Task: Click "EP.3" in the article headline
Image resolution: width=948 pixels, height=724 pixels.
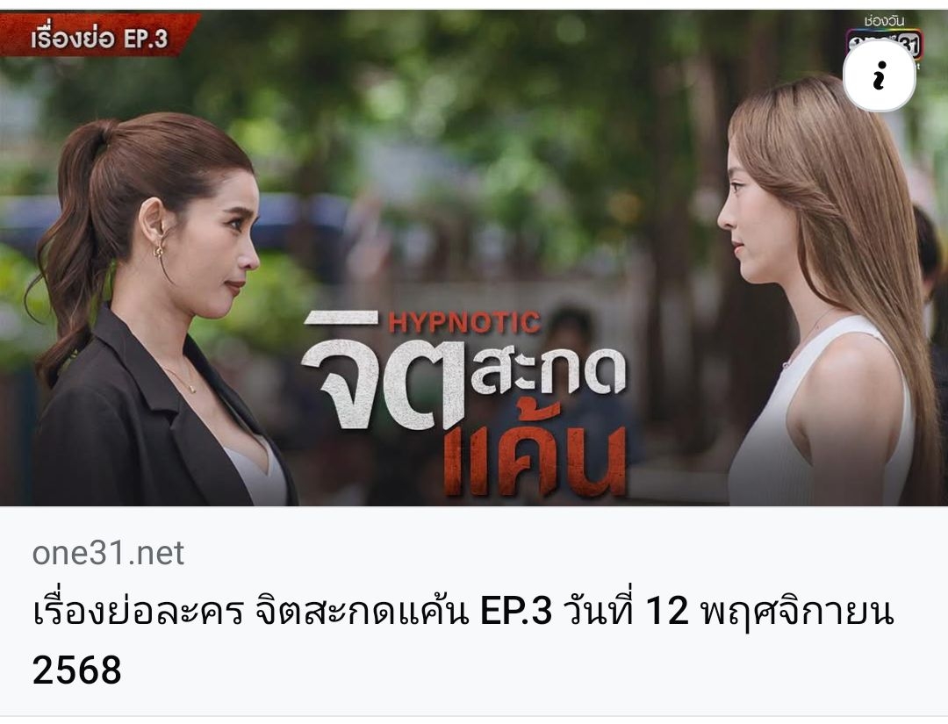Action: (x=516, y=611)
